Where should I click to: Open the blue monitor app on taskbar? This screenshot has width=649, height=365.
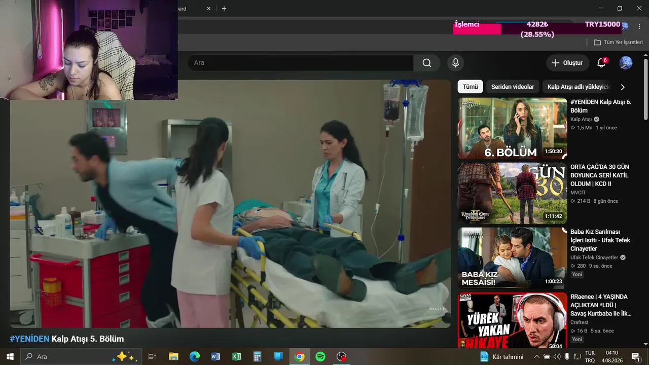coord(278,356)
